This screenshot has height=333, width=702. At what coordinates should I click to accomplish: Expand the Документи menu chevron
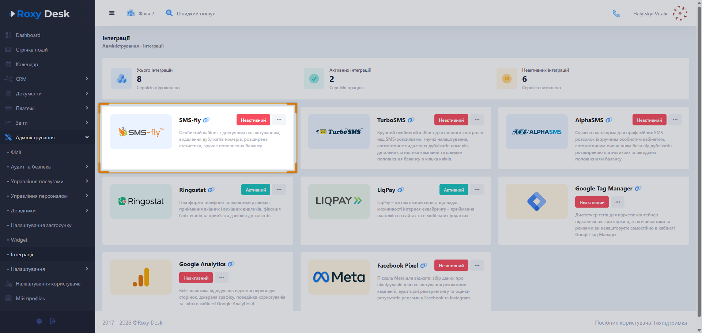[x=87, y=93]
